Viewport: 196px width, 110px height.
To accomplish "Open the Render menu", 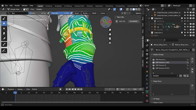I will click(17, 6).
